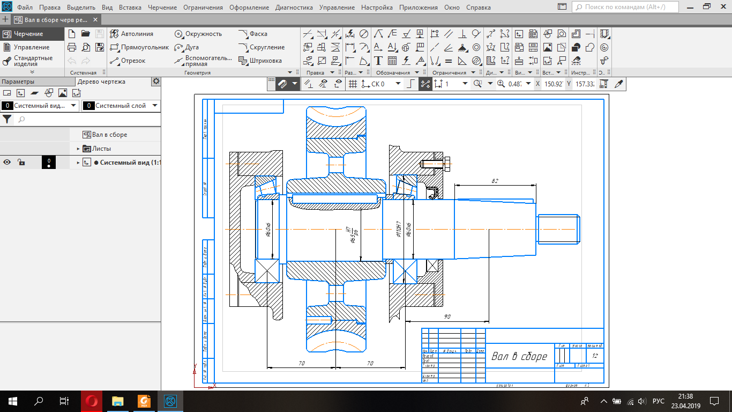Screen dimensions: 732x412
Task: Click the print icon in Системная panel
Action: pos(72,47)
